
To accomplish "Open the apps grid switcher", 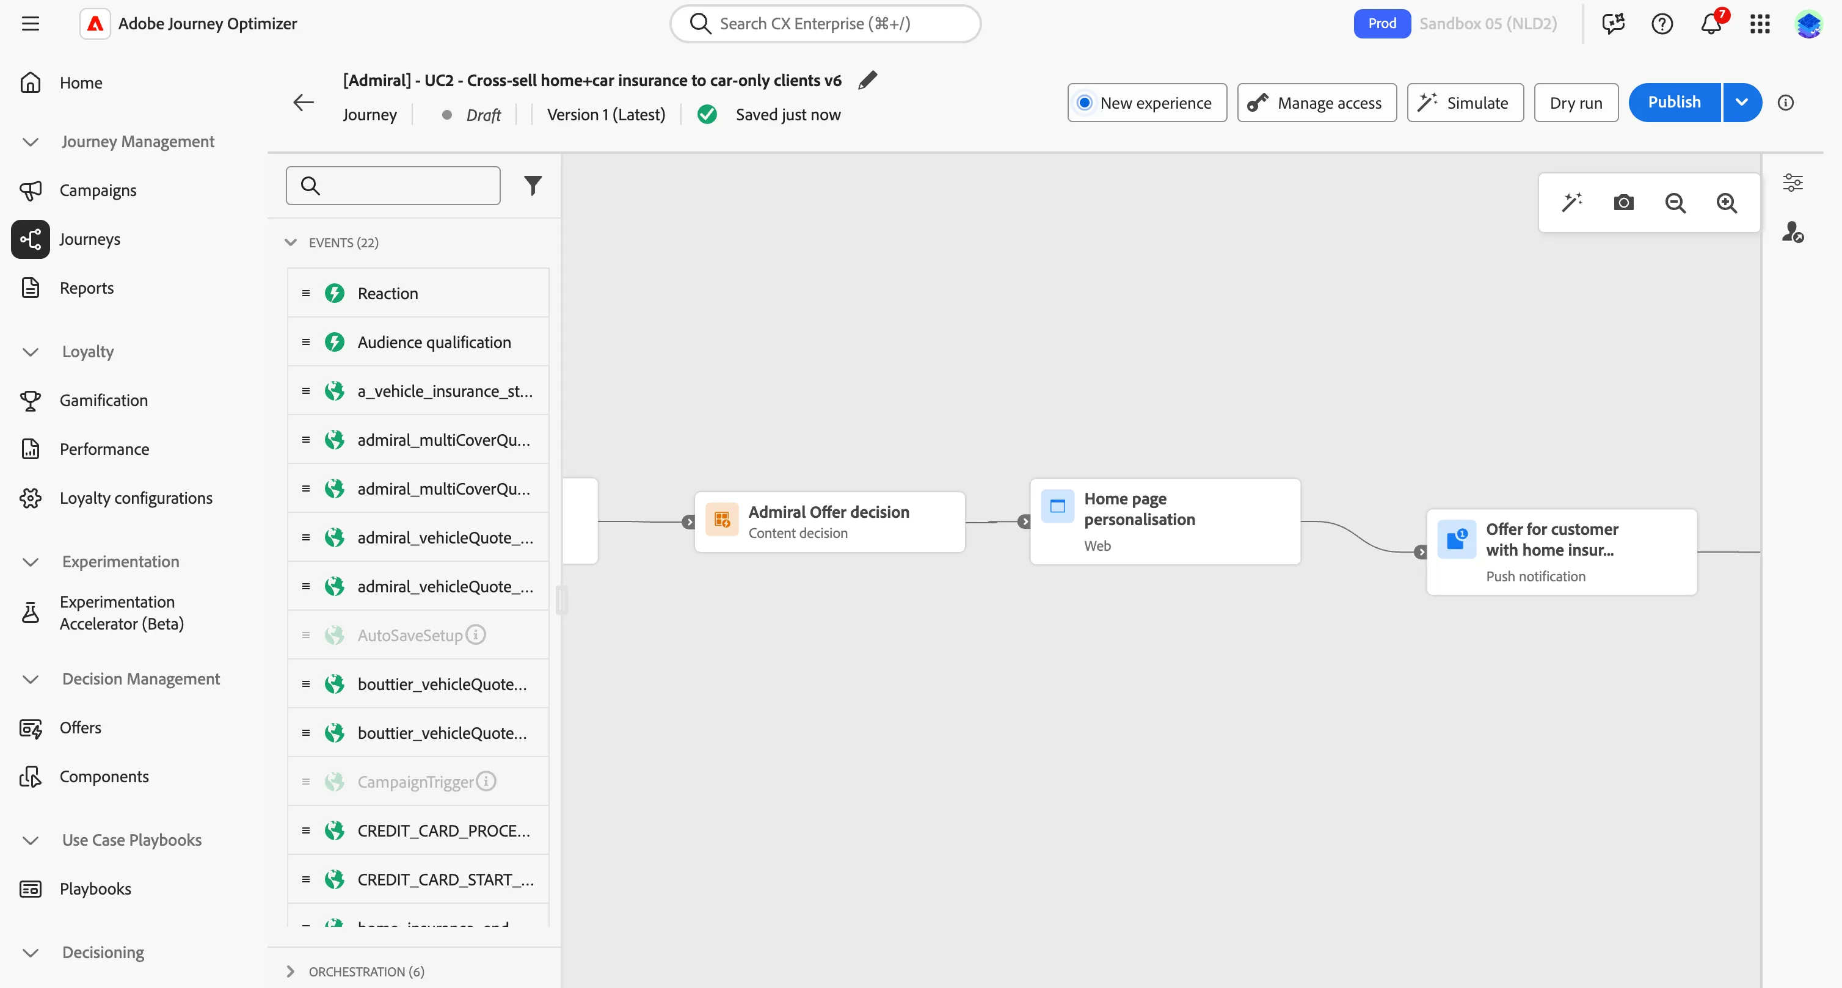I will (1760, 24).
